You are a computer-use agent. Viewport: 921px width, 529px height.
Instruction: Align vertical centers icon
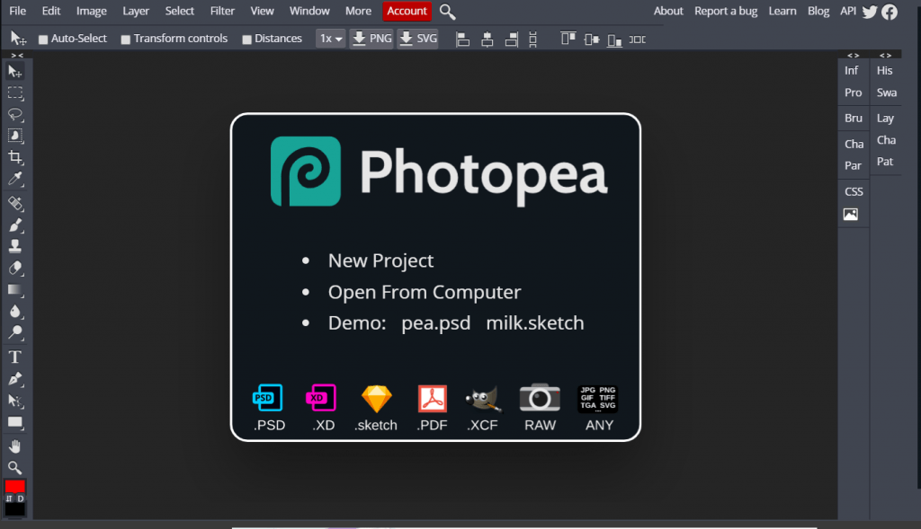[592, 40]
